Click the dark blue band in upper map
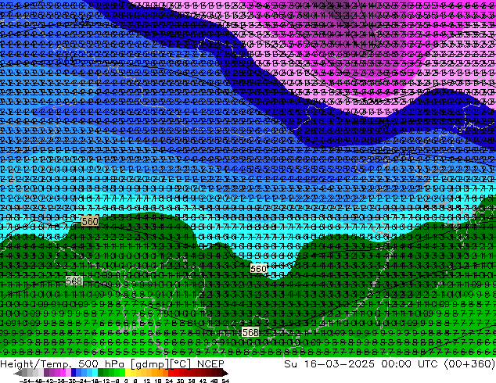The height and width of the screenshot is (383, 496). click(x=156, y=31)
